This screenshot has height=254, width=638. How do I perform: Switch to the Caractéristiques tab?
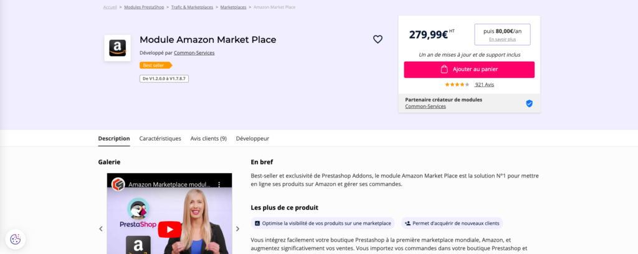click(x=160, y=138)
